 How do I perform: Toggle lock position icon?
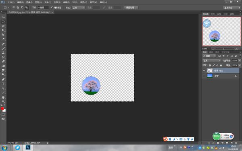(x=217, y=65)
